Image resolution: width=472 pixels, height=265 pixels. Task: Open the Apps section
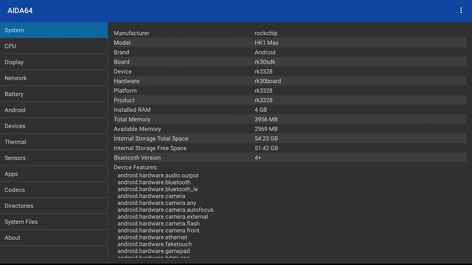coord(53,174)
